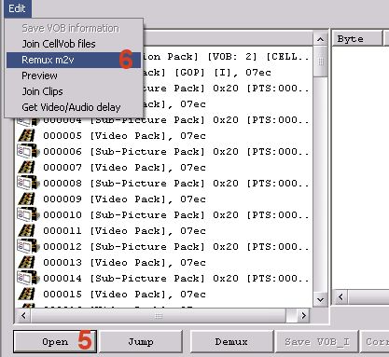Click pack list vertical scrollbar thumb
This screenshot has height=357, width=389.
(320, 62)
